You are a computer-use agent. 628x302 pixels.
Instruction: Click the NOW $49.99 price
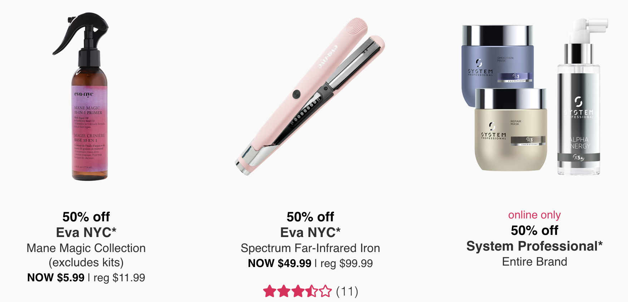pos(280,263)
